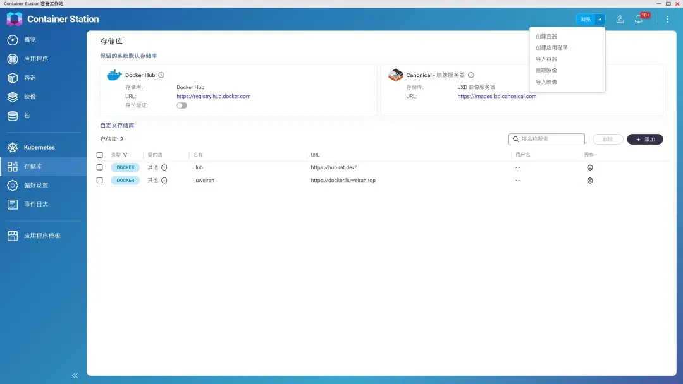This screenshot has height=384, width=683.
Task: Toggle Docker Hub 身份验证 switch
Action: tap(182, 105)
